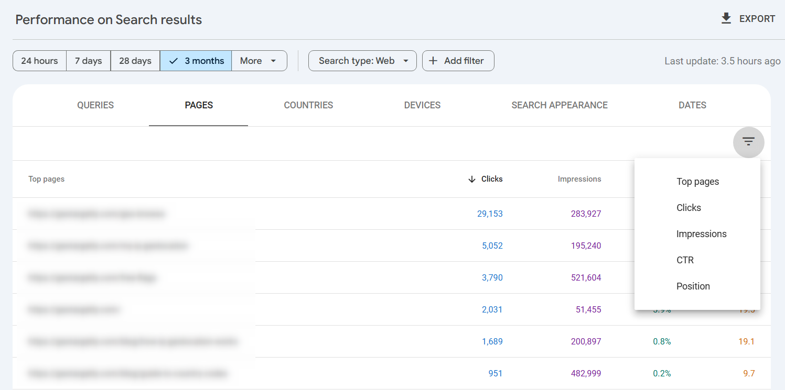Click the 5,052 clicks value
The height and width of the screenshot is (390, 785).
pos(492,246)
